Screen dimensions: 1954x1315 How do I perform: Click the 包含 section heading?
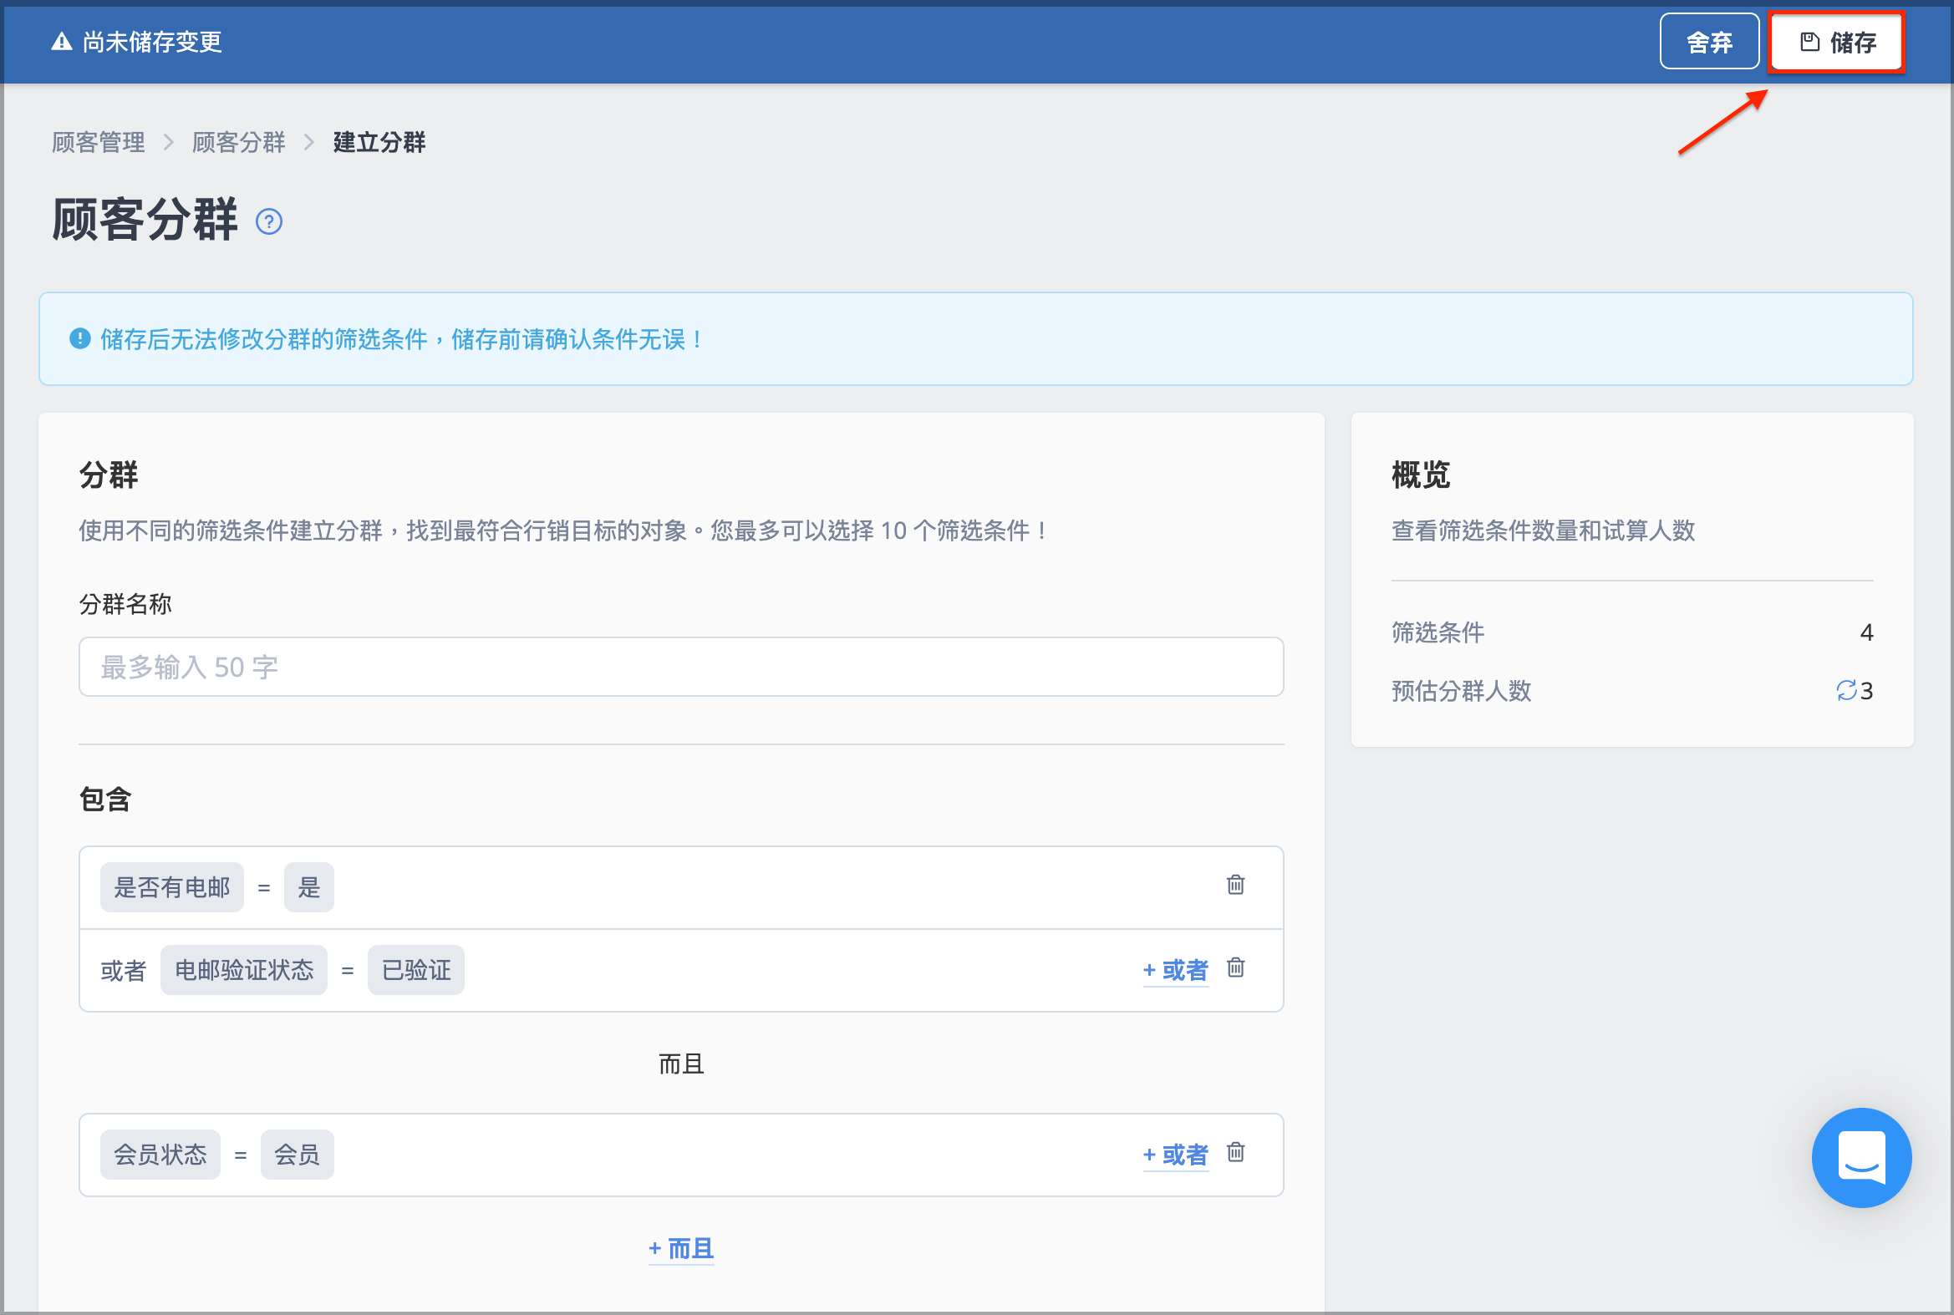click(x=105, y=800)
